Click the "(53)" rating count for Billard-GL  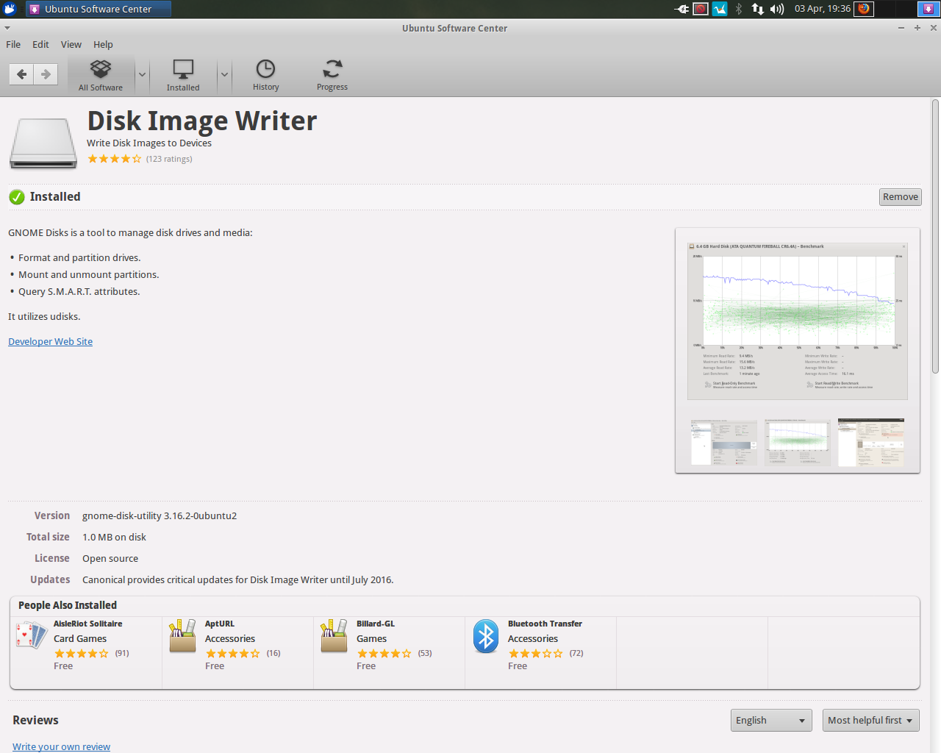pyautogui.click(x=425, y=653)
